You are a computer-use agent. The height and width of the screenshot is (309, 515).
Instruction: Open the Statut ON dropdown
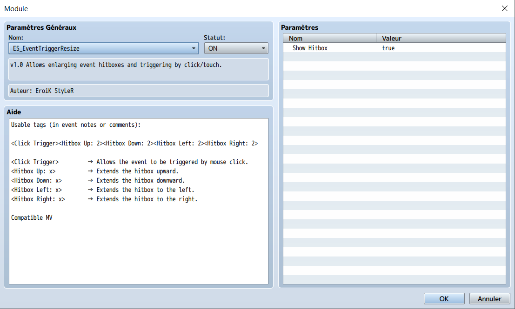point(236,48)
